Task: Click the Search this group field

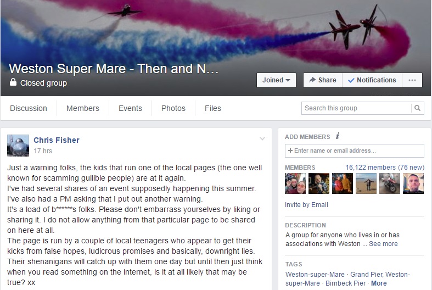Action: click(356, 108)
